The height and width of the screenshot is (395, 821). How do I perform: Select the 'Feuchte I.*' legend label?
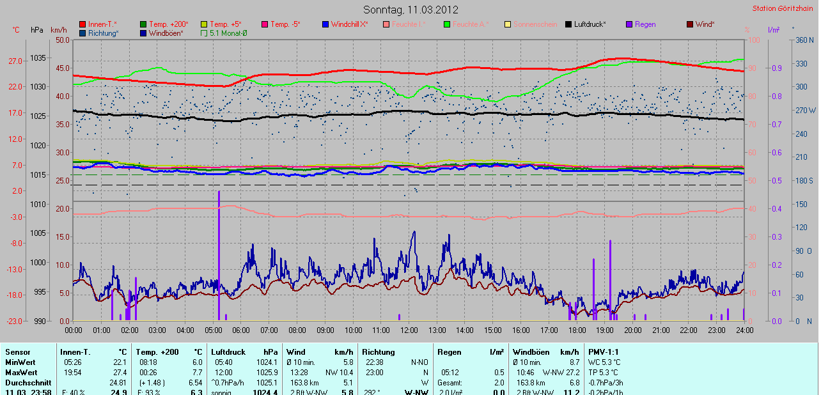[x=409, y=24]
